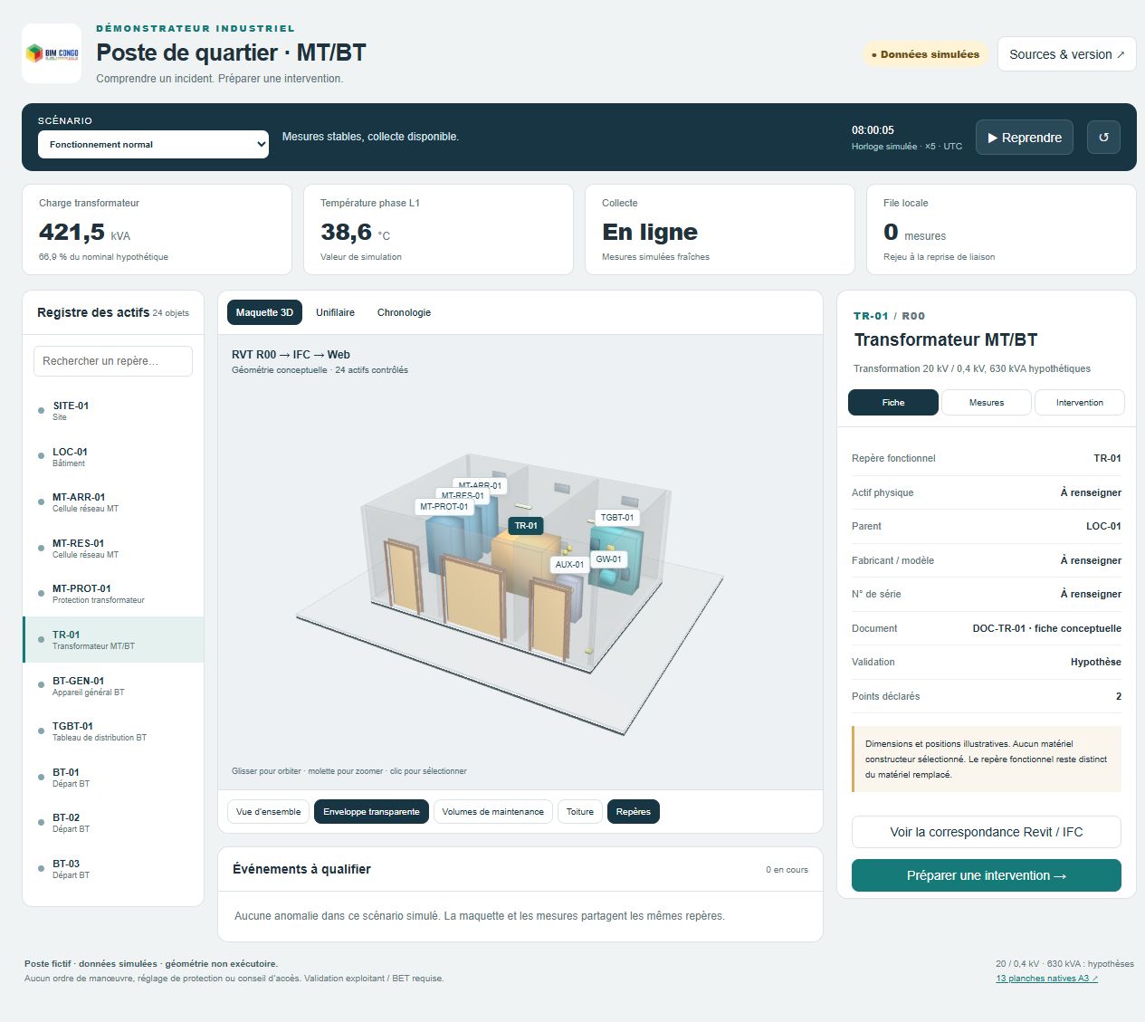The width and height of the screenshot is (1145, 1022).
Task: Click the GW-01 label in the 3D model
Action: tap(608, 559)
